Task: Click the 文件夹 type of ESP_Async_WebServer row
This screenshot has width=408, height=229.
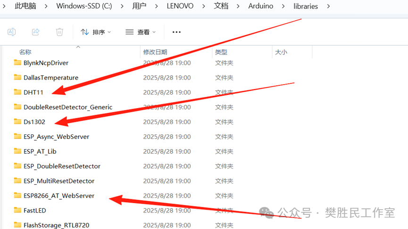Action: point(224,137)
